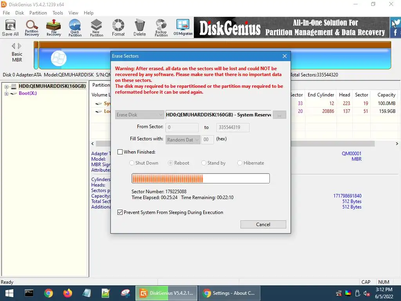Open the Partition Recovery tool
401x301 pixels.
pos(32,28)
